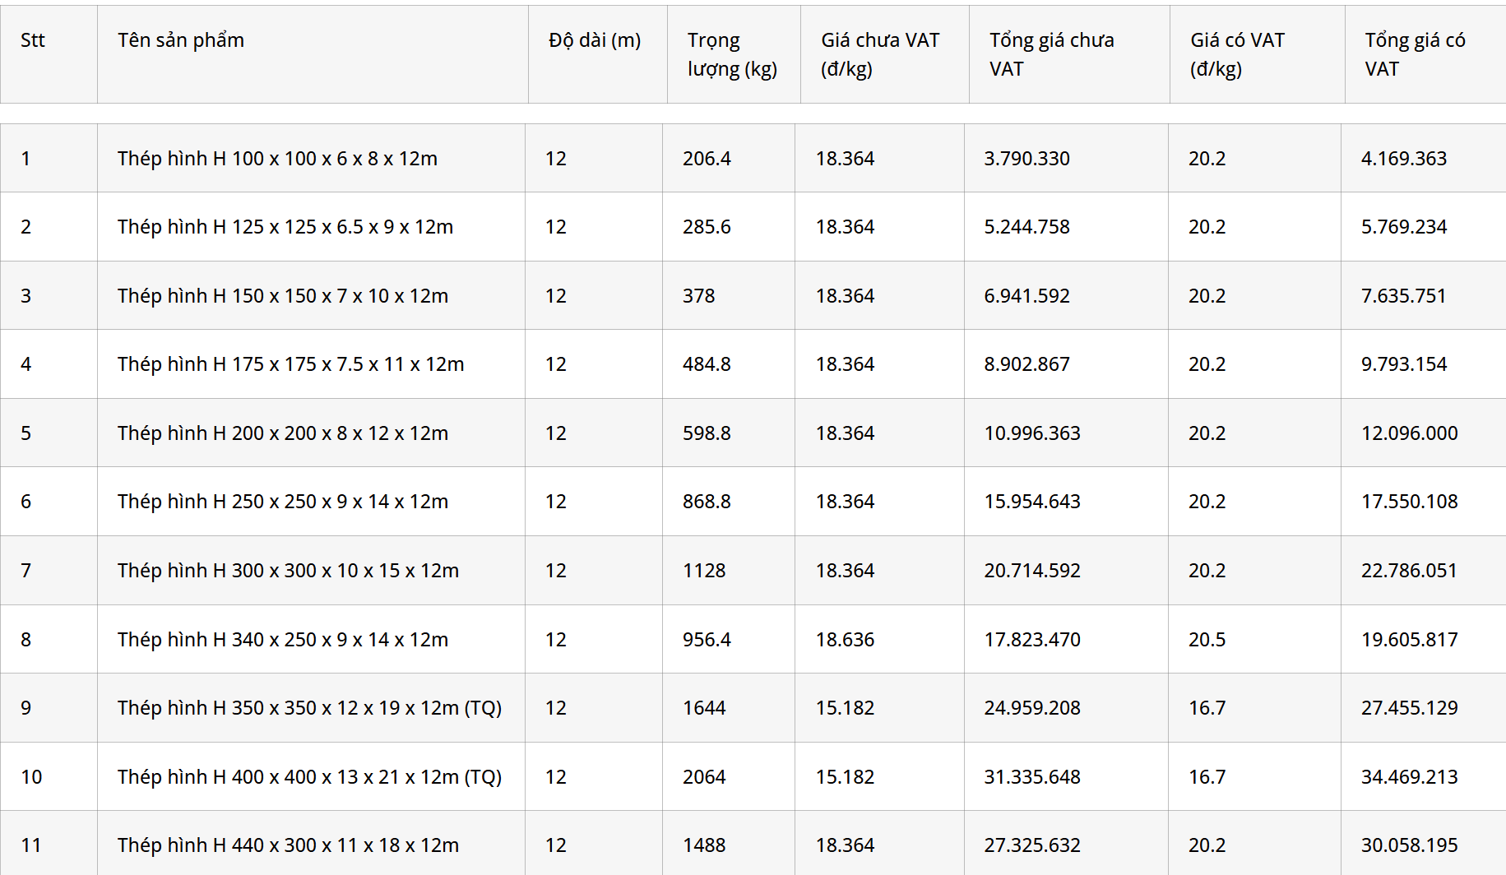The image size is (1506, 875).
Task: Click row number 11 in Stt column
Action: [31, 845]
